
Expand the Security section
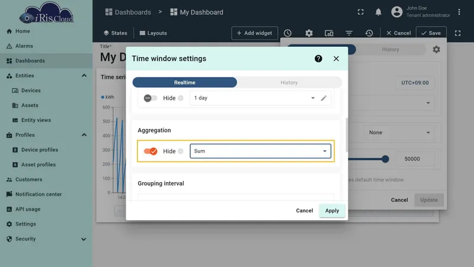(84, 239)
